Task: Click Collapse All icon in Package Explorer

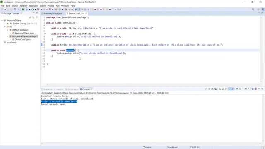Action: pos(30,17)
